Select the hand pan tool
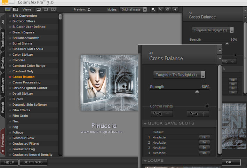Image resolution: width=247 pixels, height=168 pixels. click(x=168, y=9)
